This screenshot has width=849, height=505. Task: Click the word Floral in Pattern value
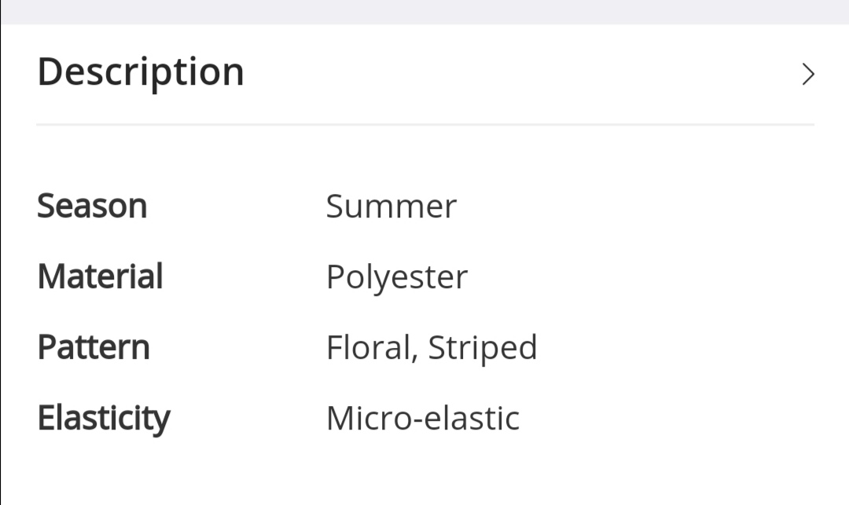tap(369, 347)
